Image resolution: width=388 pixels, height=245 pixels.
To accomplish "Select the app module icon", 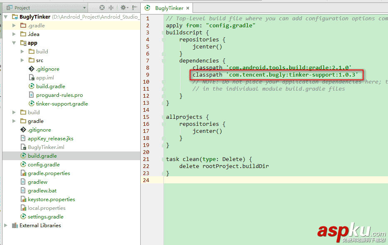I will point(23,43).
